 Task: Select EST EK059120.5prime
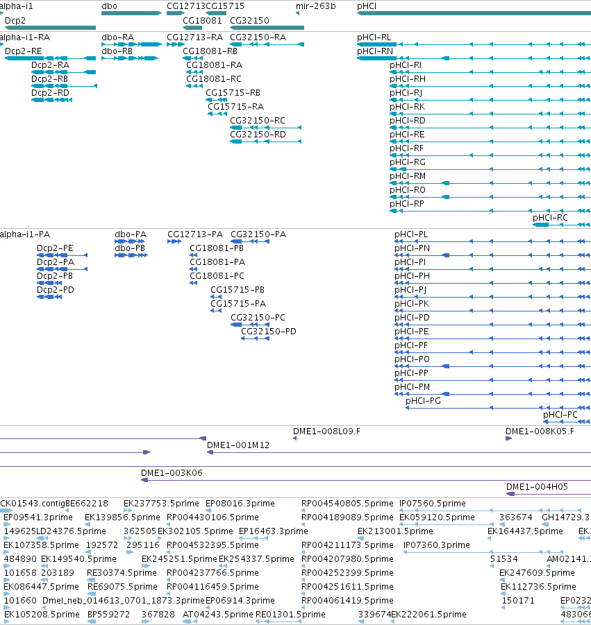click(x=437, y=517)
